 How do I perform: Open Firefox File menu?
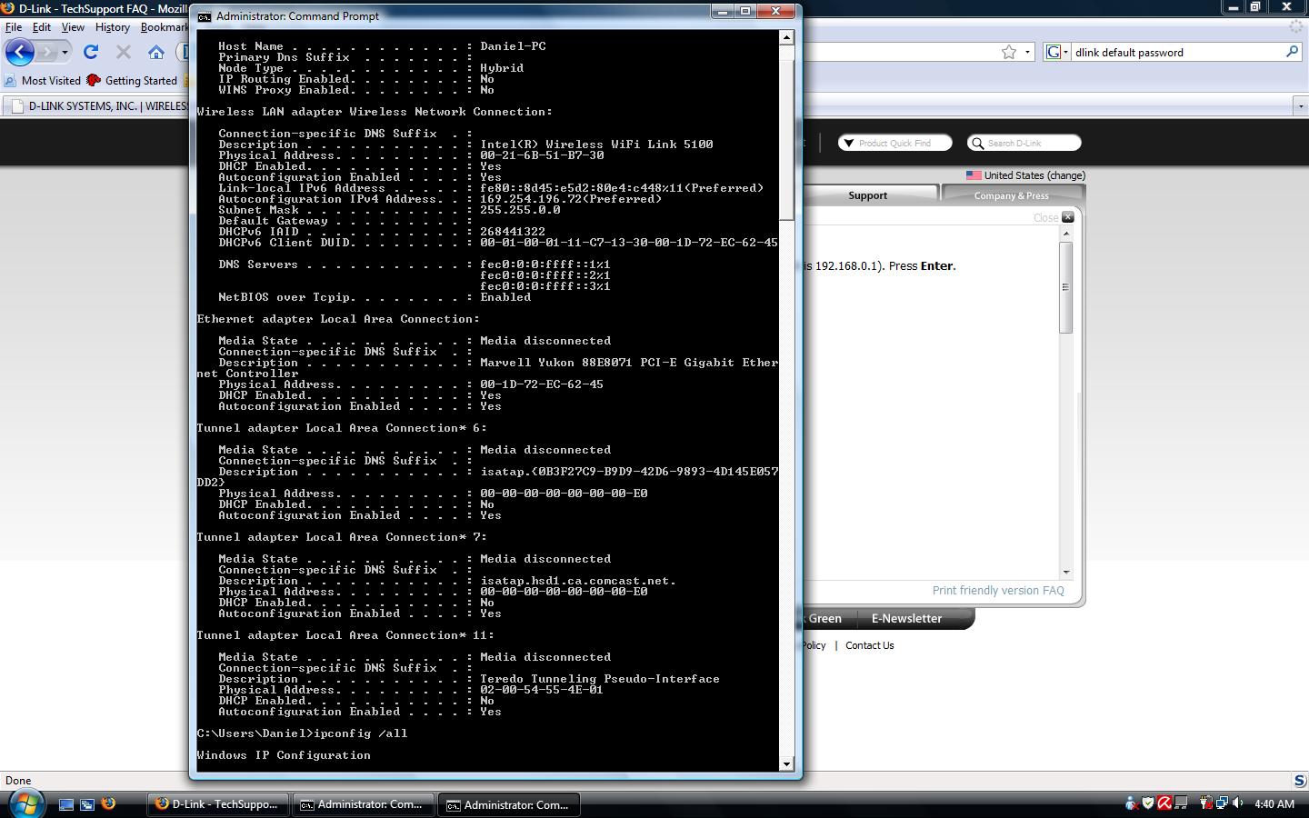[x=14, y=27]
